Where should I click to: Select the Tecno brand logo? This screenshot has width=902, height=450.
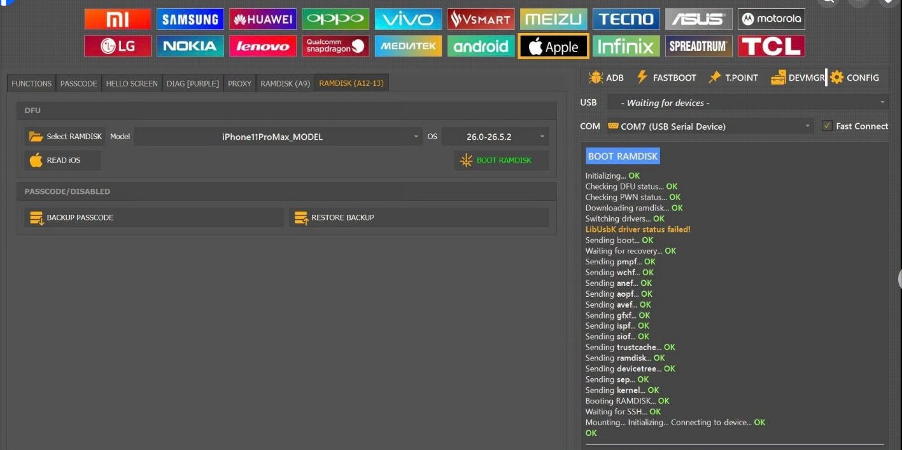click(626, 19)
